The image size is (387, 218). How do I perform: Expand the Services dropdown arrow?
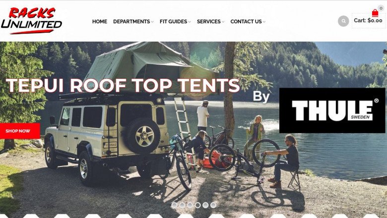[223, 22]
